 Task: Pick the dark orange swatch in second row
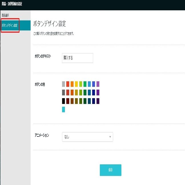[x=72, y=92]
